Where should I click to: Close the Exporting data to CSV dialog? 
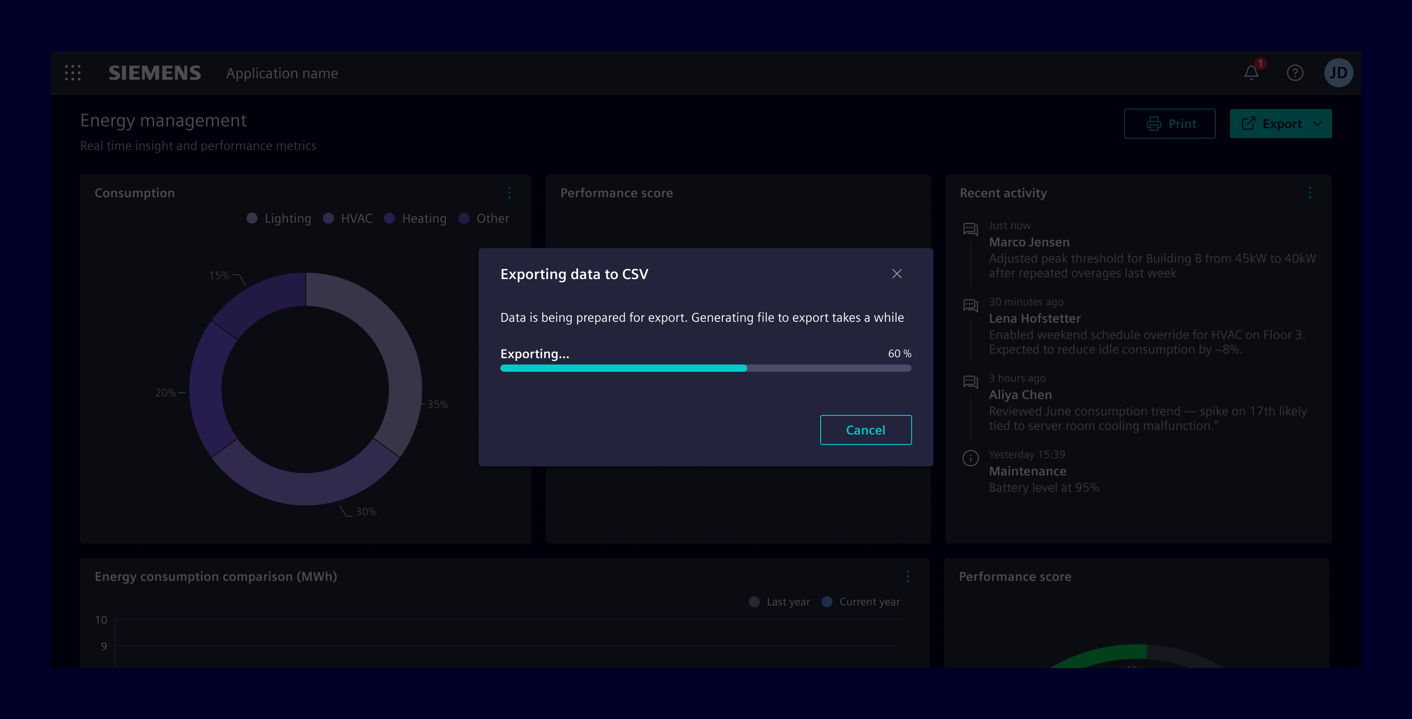pos(897,274)
